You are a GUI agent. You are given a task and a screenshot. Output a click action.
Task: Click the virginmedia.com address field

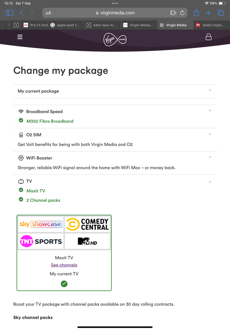(115, 13)
